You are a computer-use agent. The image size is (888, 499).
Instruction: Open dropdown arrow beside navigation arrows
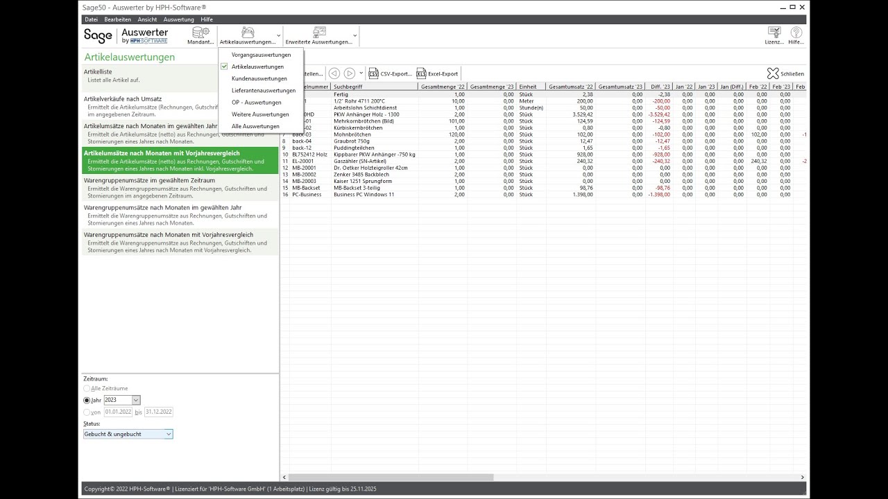tap(361, 73)
